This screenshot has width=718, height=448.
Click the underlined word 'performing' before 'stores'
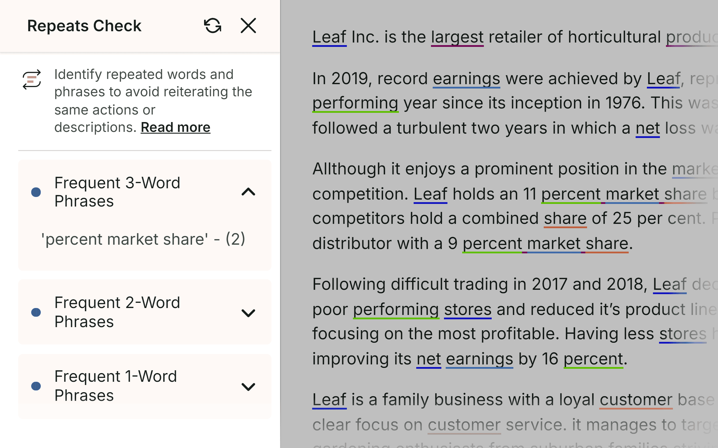396,310
